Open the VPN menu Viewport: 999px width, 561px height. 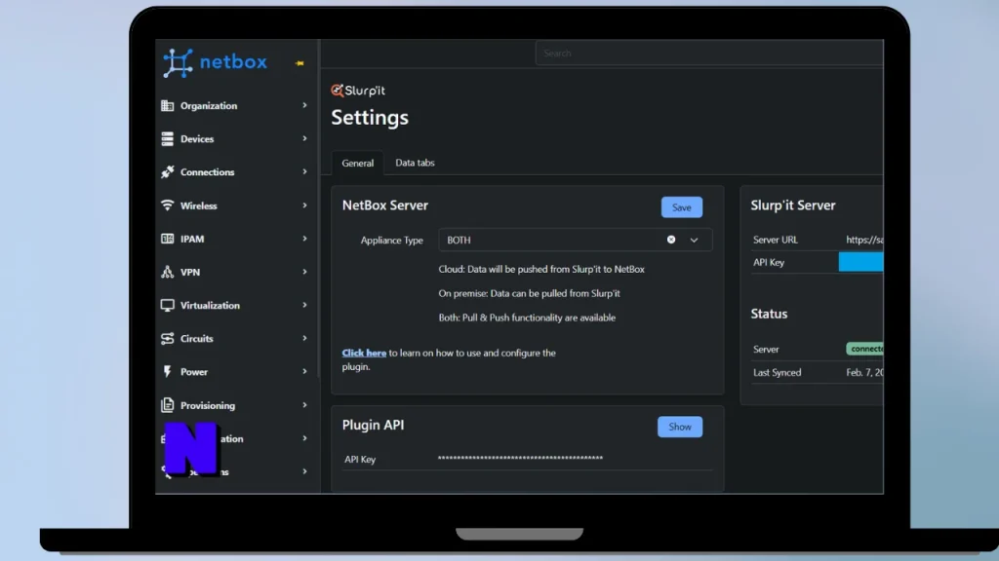coord(234,272)
